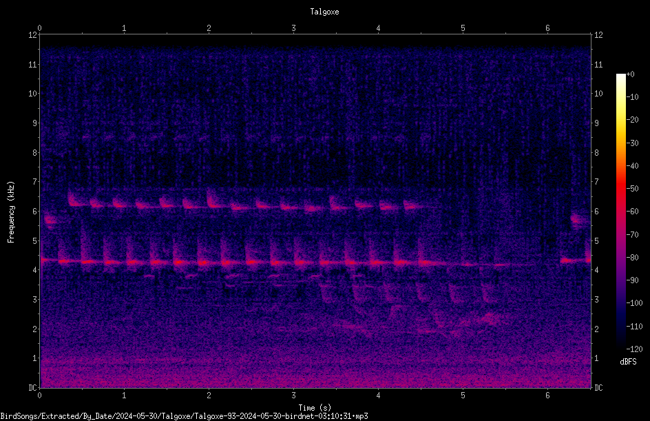This screenshot has width=650, height=421.
Task: Click the DC label on left axis
Action: click(x=32, y=388)
